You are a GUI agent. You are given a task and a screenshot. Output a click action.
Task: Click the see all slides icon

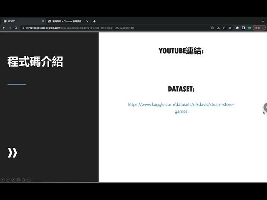tap(18, 180)
